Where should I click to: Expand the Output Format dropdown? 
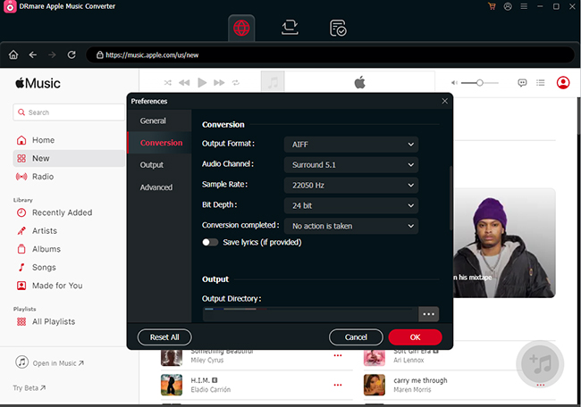(351, 145)
